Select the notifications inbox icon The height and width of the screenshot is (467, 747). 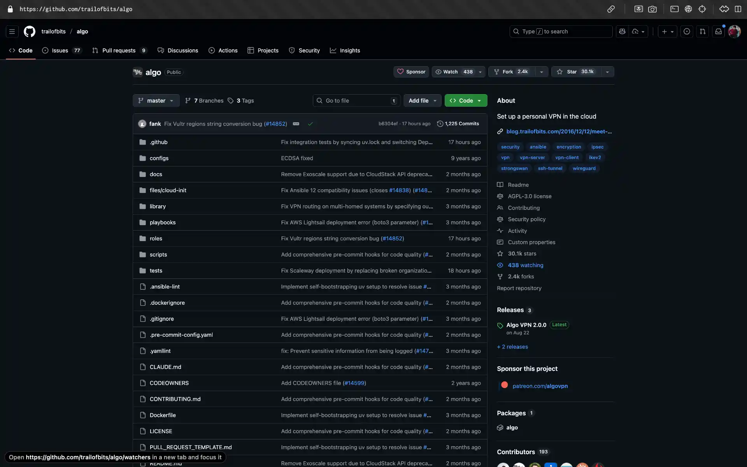point(718,31)
